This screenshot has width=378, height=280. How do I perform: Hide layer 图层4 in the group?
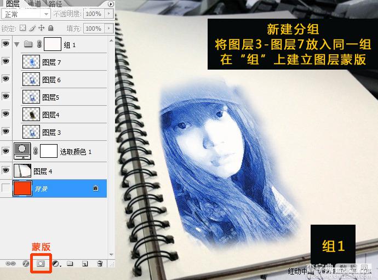(6, 113)
